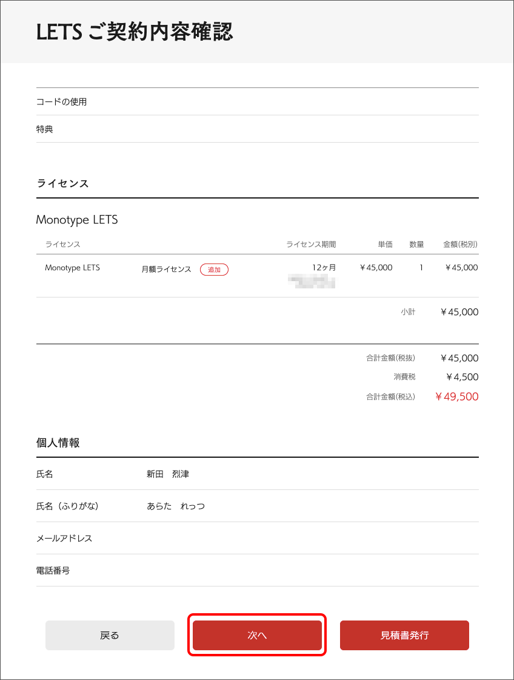Click the red 追加 badge
Image resolution: width=514 pixels, height=680 pixels.
click(214, 270)
